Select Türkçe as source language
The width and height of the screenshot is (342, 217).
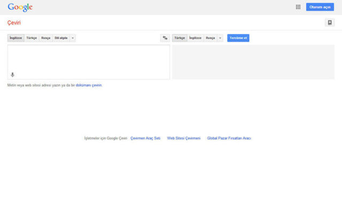32,38
